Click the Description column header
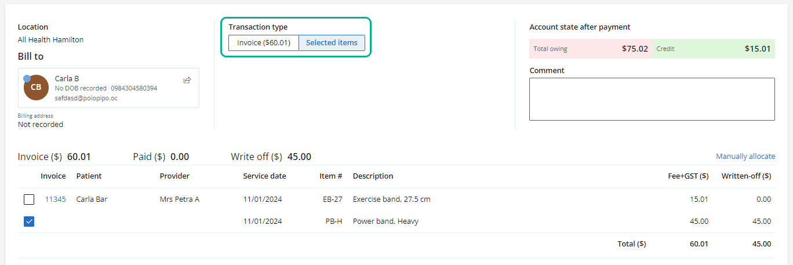This screenshot has height=265, width=793. point(373,176)
